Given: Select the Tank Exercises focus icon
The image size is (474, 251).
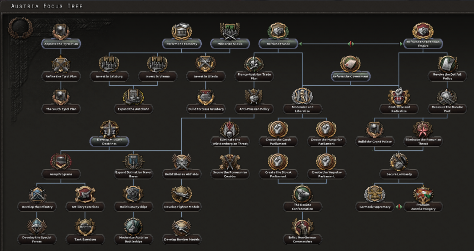Looking at the screenshot, I should [85, 227].
